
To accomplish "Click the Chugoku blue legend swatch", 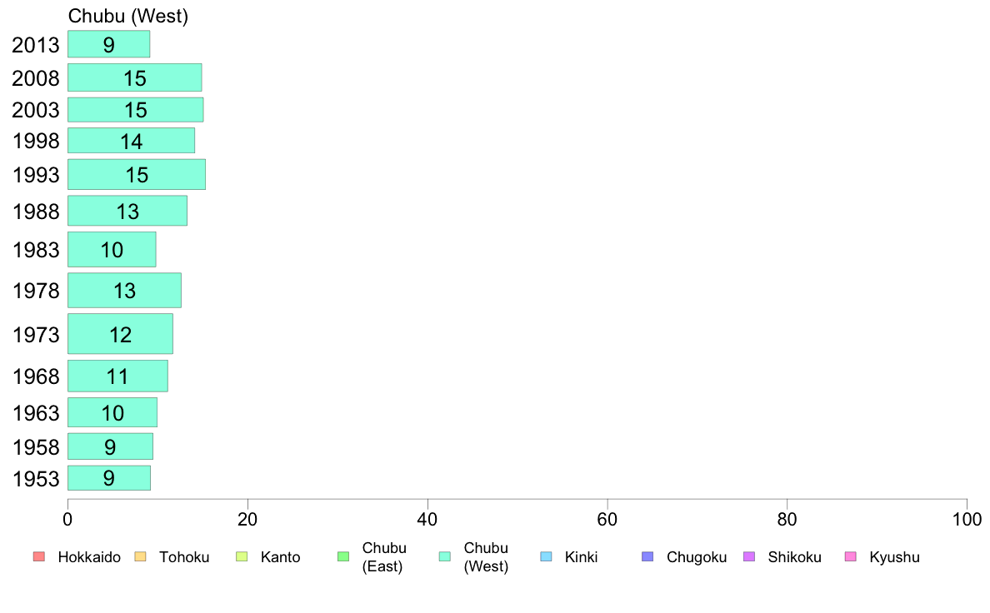I will click(647, 557).
